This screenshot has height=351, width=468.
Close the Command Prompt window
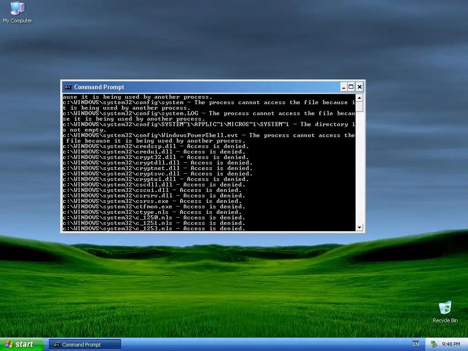click(360, 87)
